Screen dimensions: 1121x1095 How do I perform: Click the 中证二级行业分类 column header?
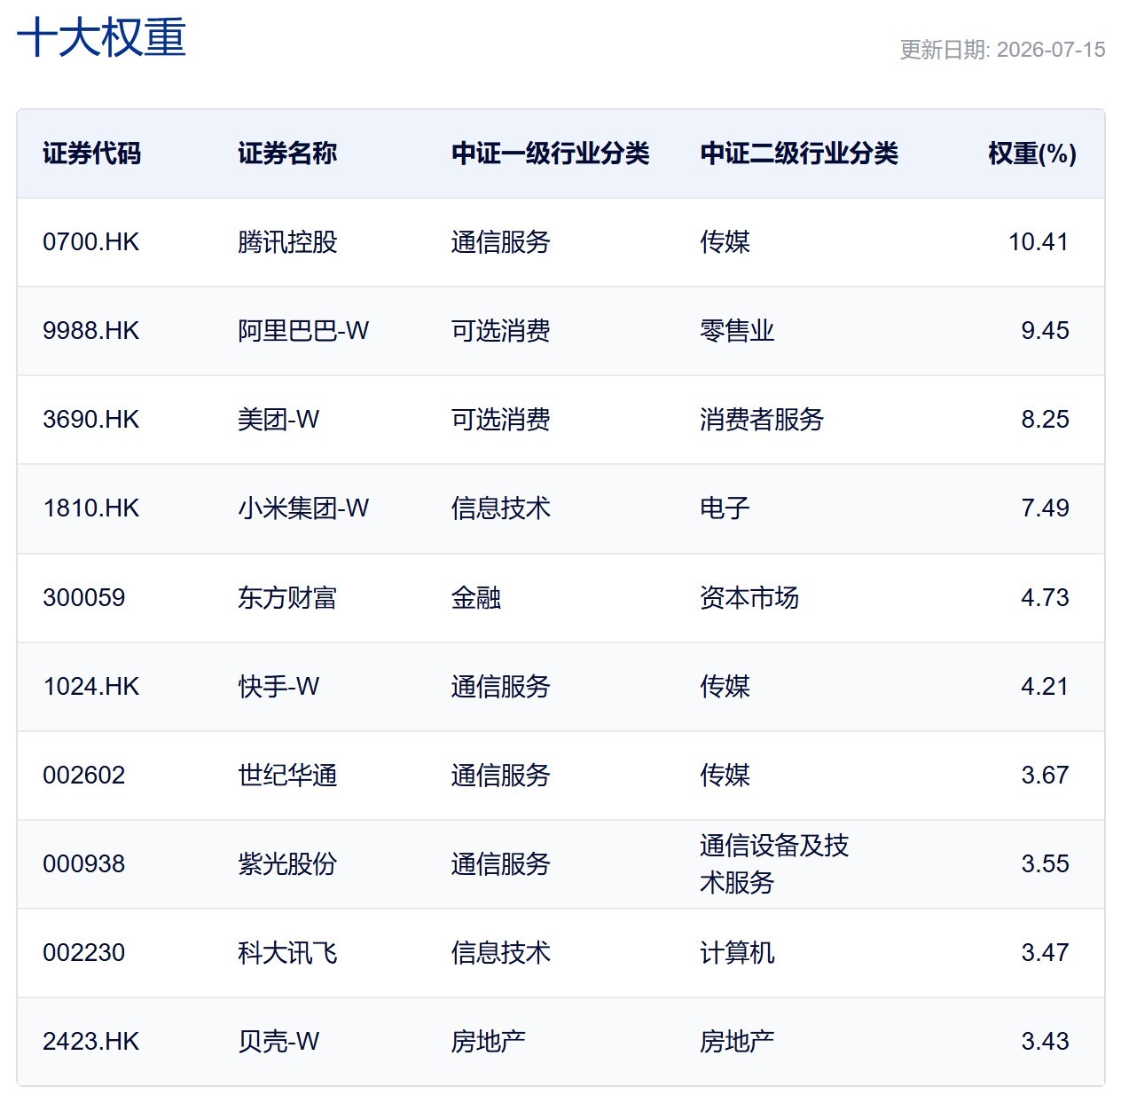pos(799,154)
